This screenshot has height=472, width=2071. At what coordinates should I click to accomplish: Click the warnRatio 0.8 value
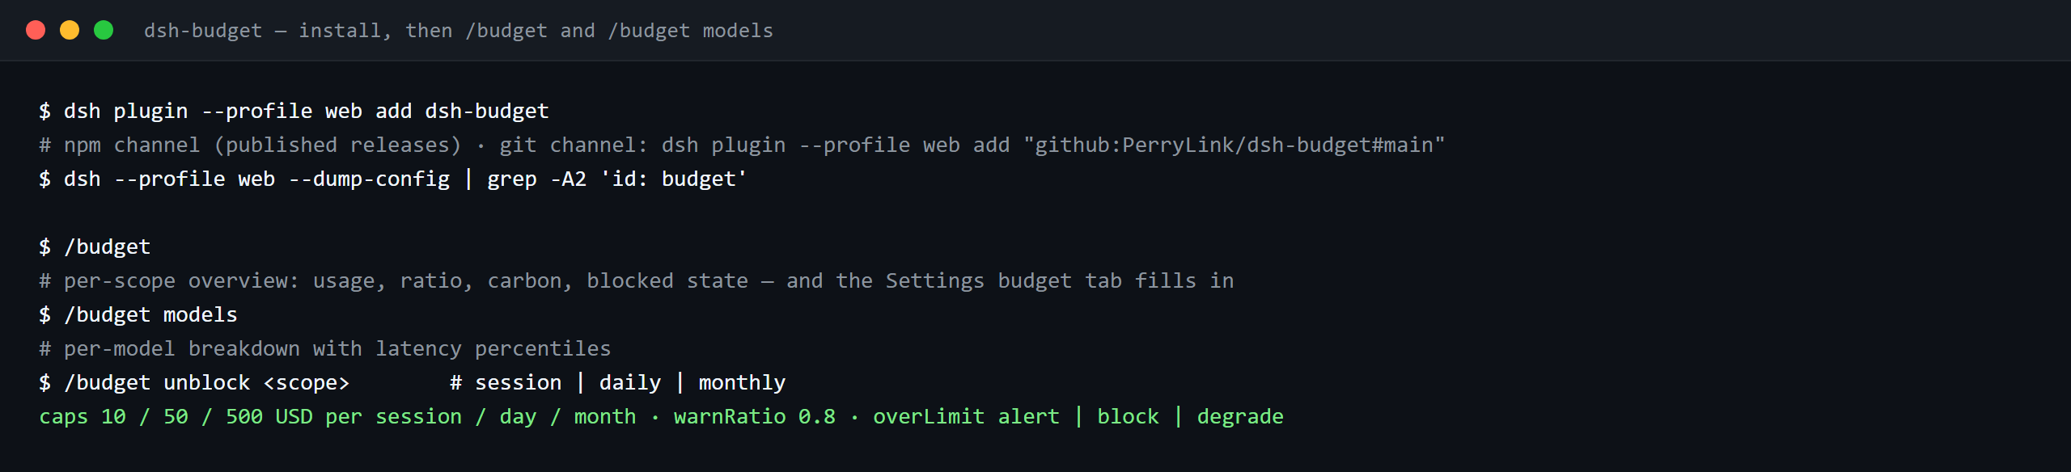[755, 416]
